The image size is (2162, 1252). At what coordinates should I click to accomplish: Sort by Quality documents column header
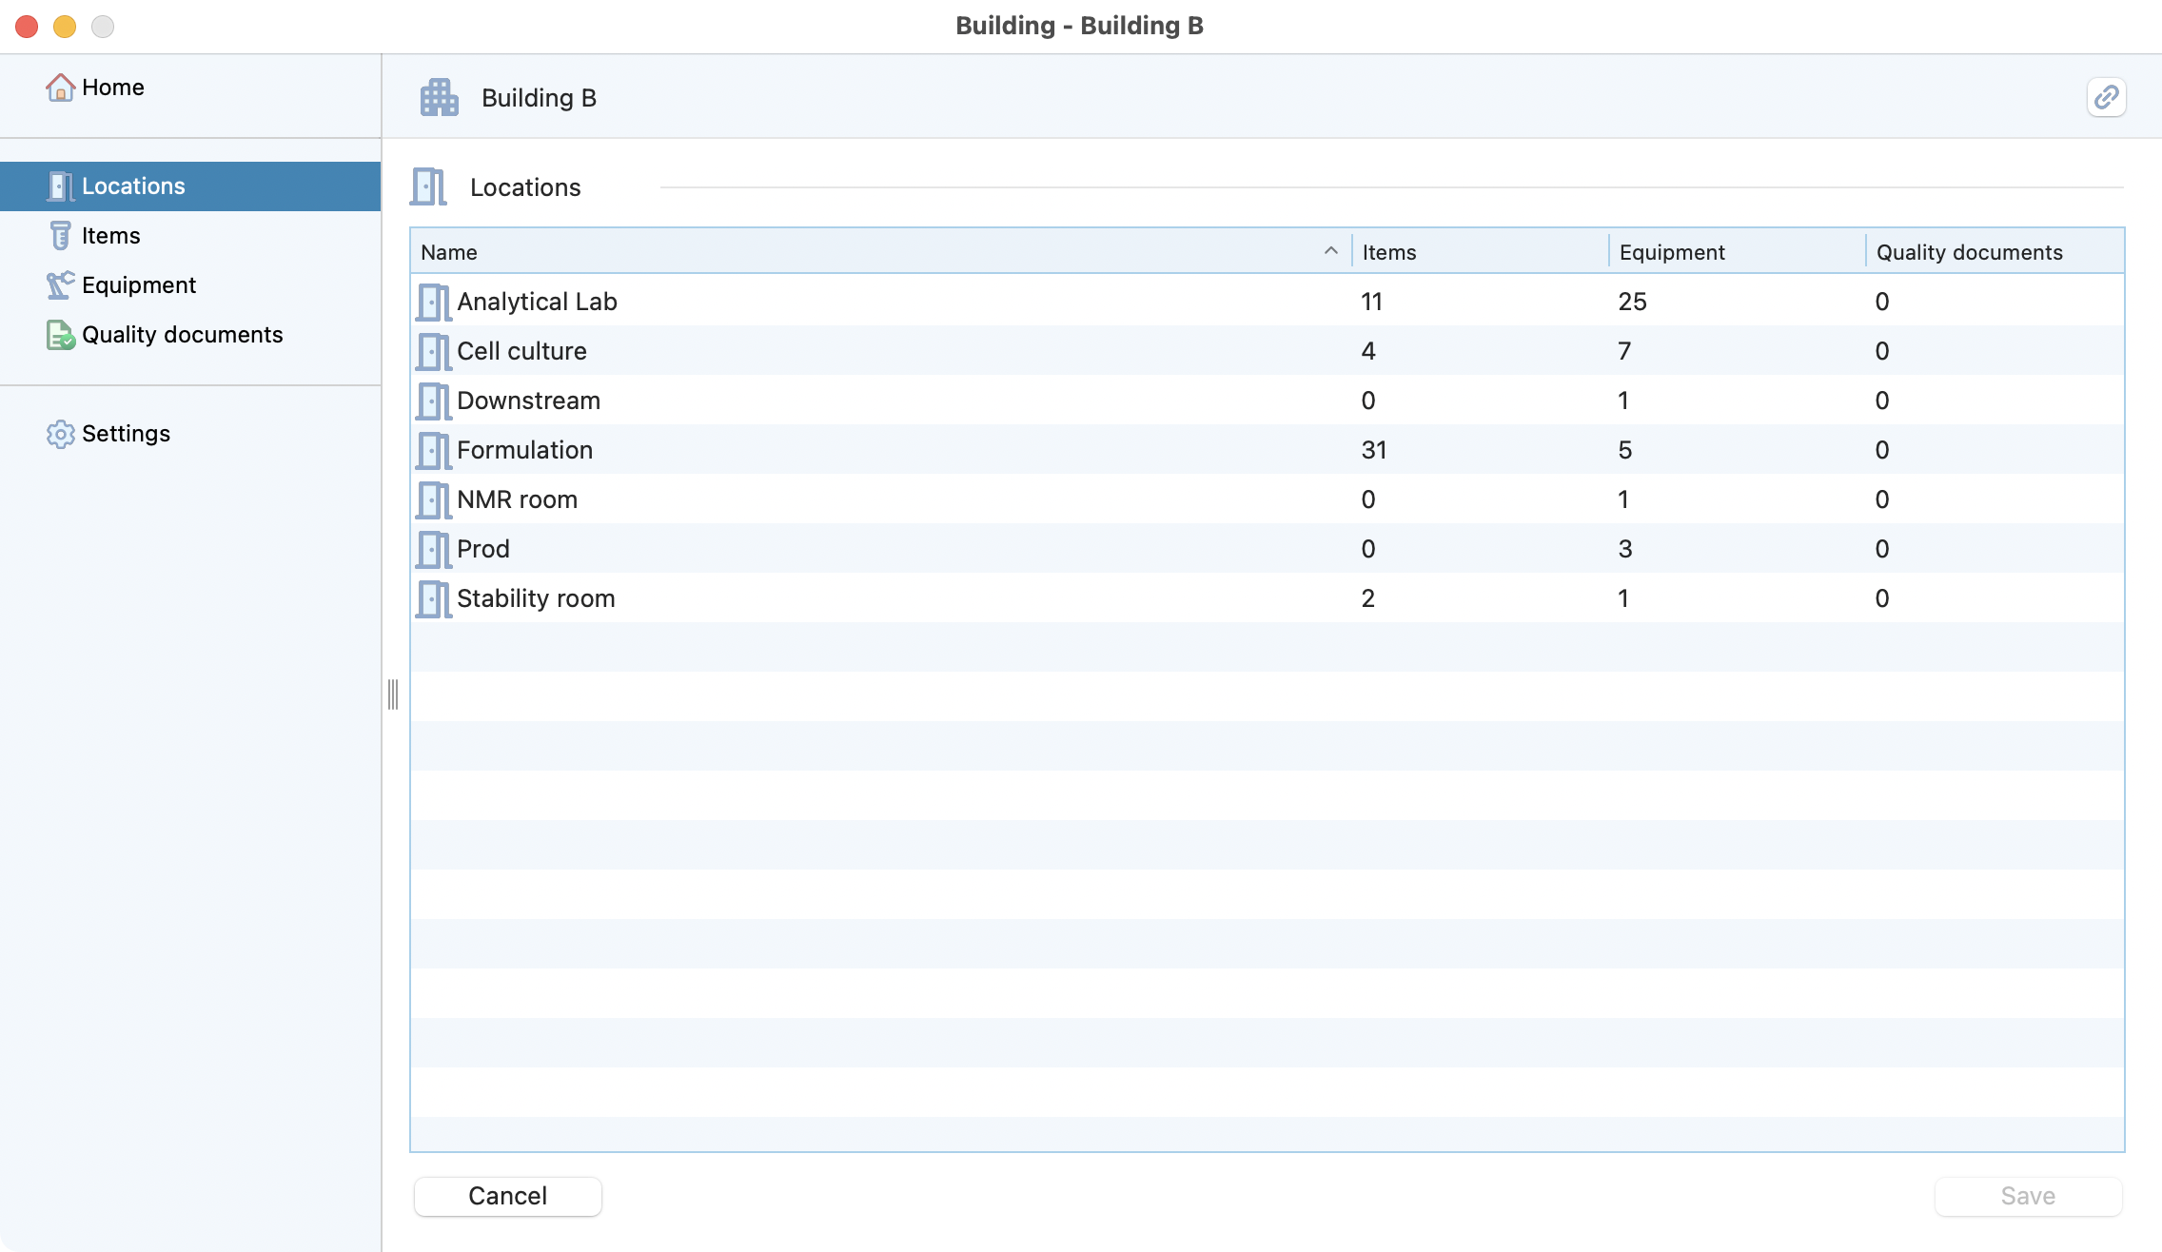click(1995, 252)
